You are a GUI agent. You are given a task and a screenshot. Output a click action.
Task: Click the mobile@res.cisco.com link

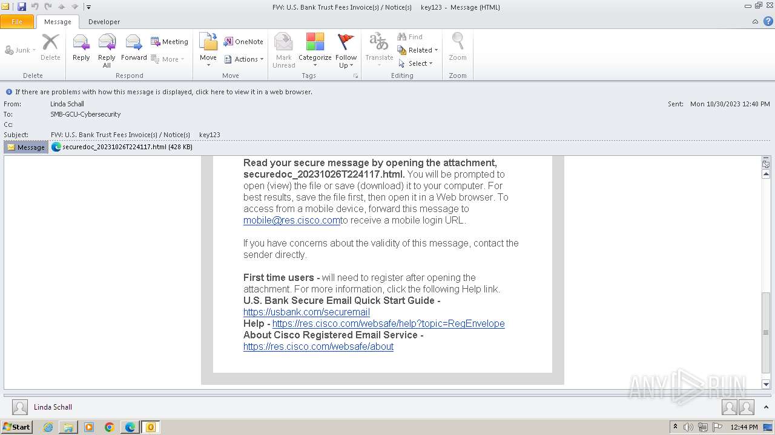click(x=292, y=221)
